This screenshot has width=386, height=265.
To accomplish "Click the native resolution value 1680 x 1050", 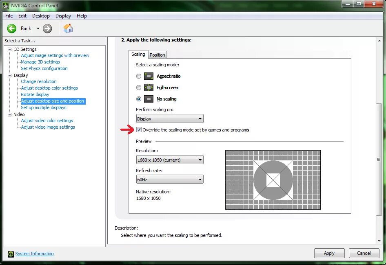I will (149, 198).
